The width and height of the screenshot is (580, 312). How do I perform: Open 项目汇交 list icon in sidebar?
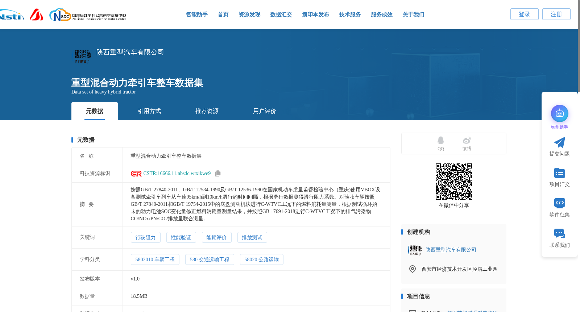pyautogui.click(x=559, y=173)
